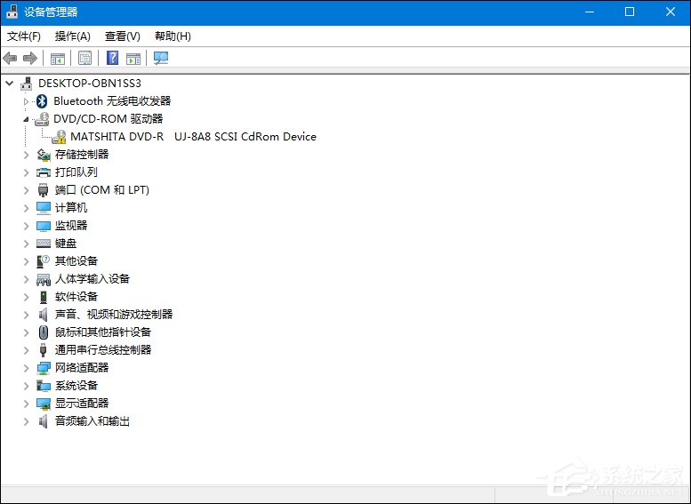
Task: Close the 设备管理器 window
Action: [x=671, y=12]
